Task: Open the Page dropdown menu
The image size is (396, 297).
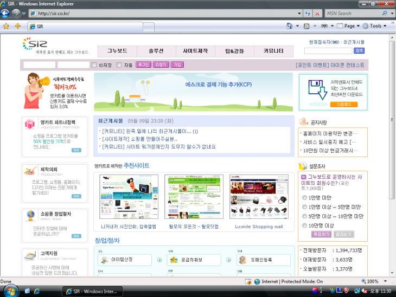Action: click(x=348, y=26)
